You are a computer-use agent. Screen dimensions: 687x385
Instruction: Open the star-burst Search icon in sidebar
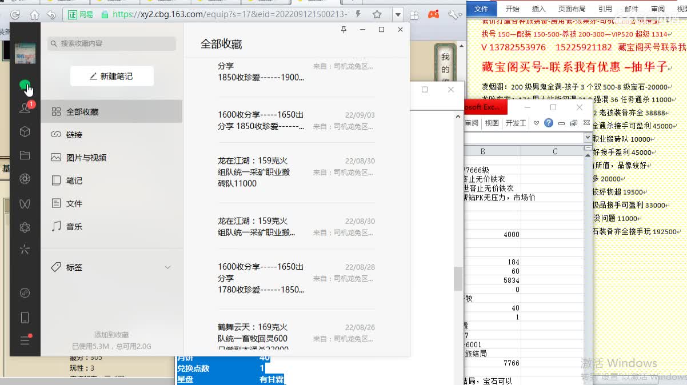coord(25,250)
